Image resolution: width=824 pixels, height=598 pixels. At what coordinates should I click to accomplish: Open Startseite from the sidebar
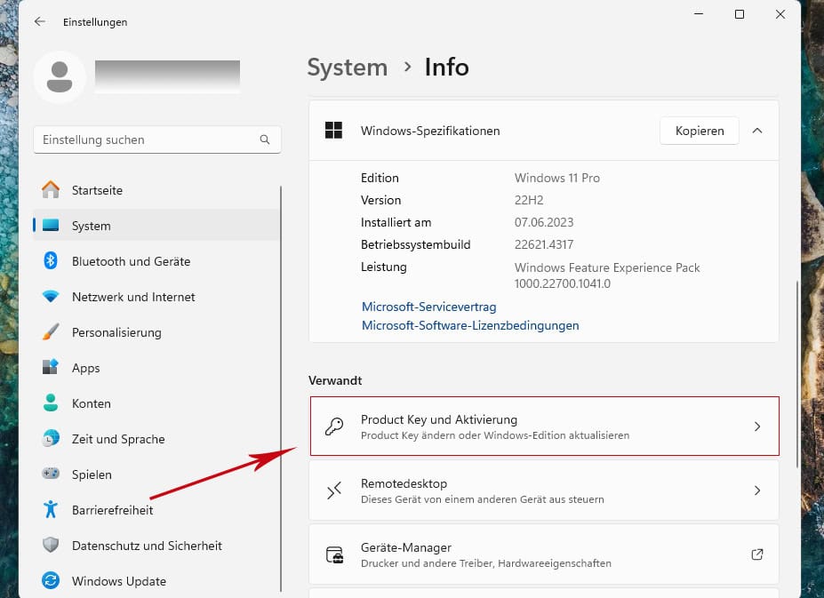pyautogui.click(x=97, y=190)
